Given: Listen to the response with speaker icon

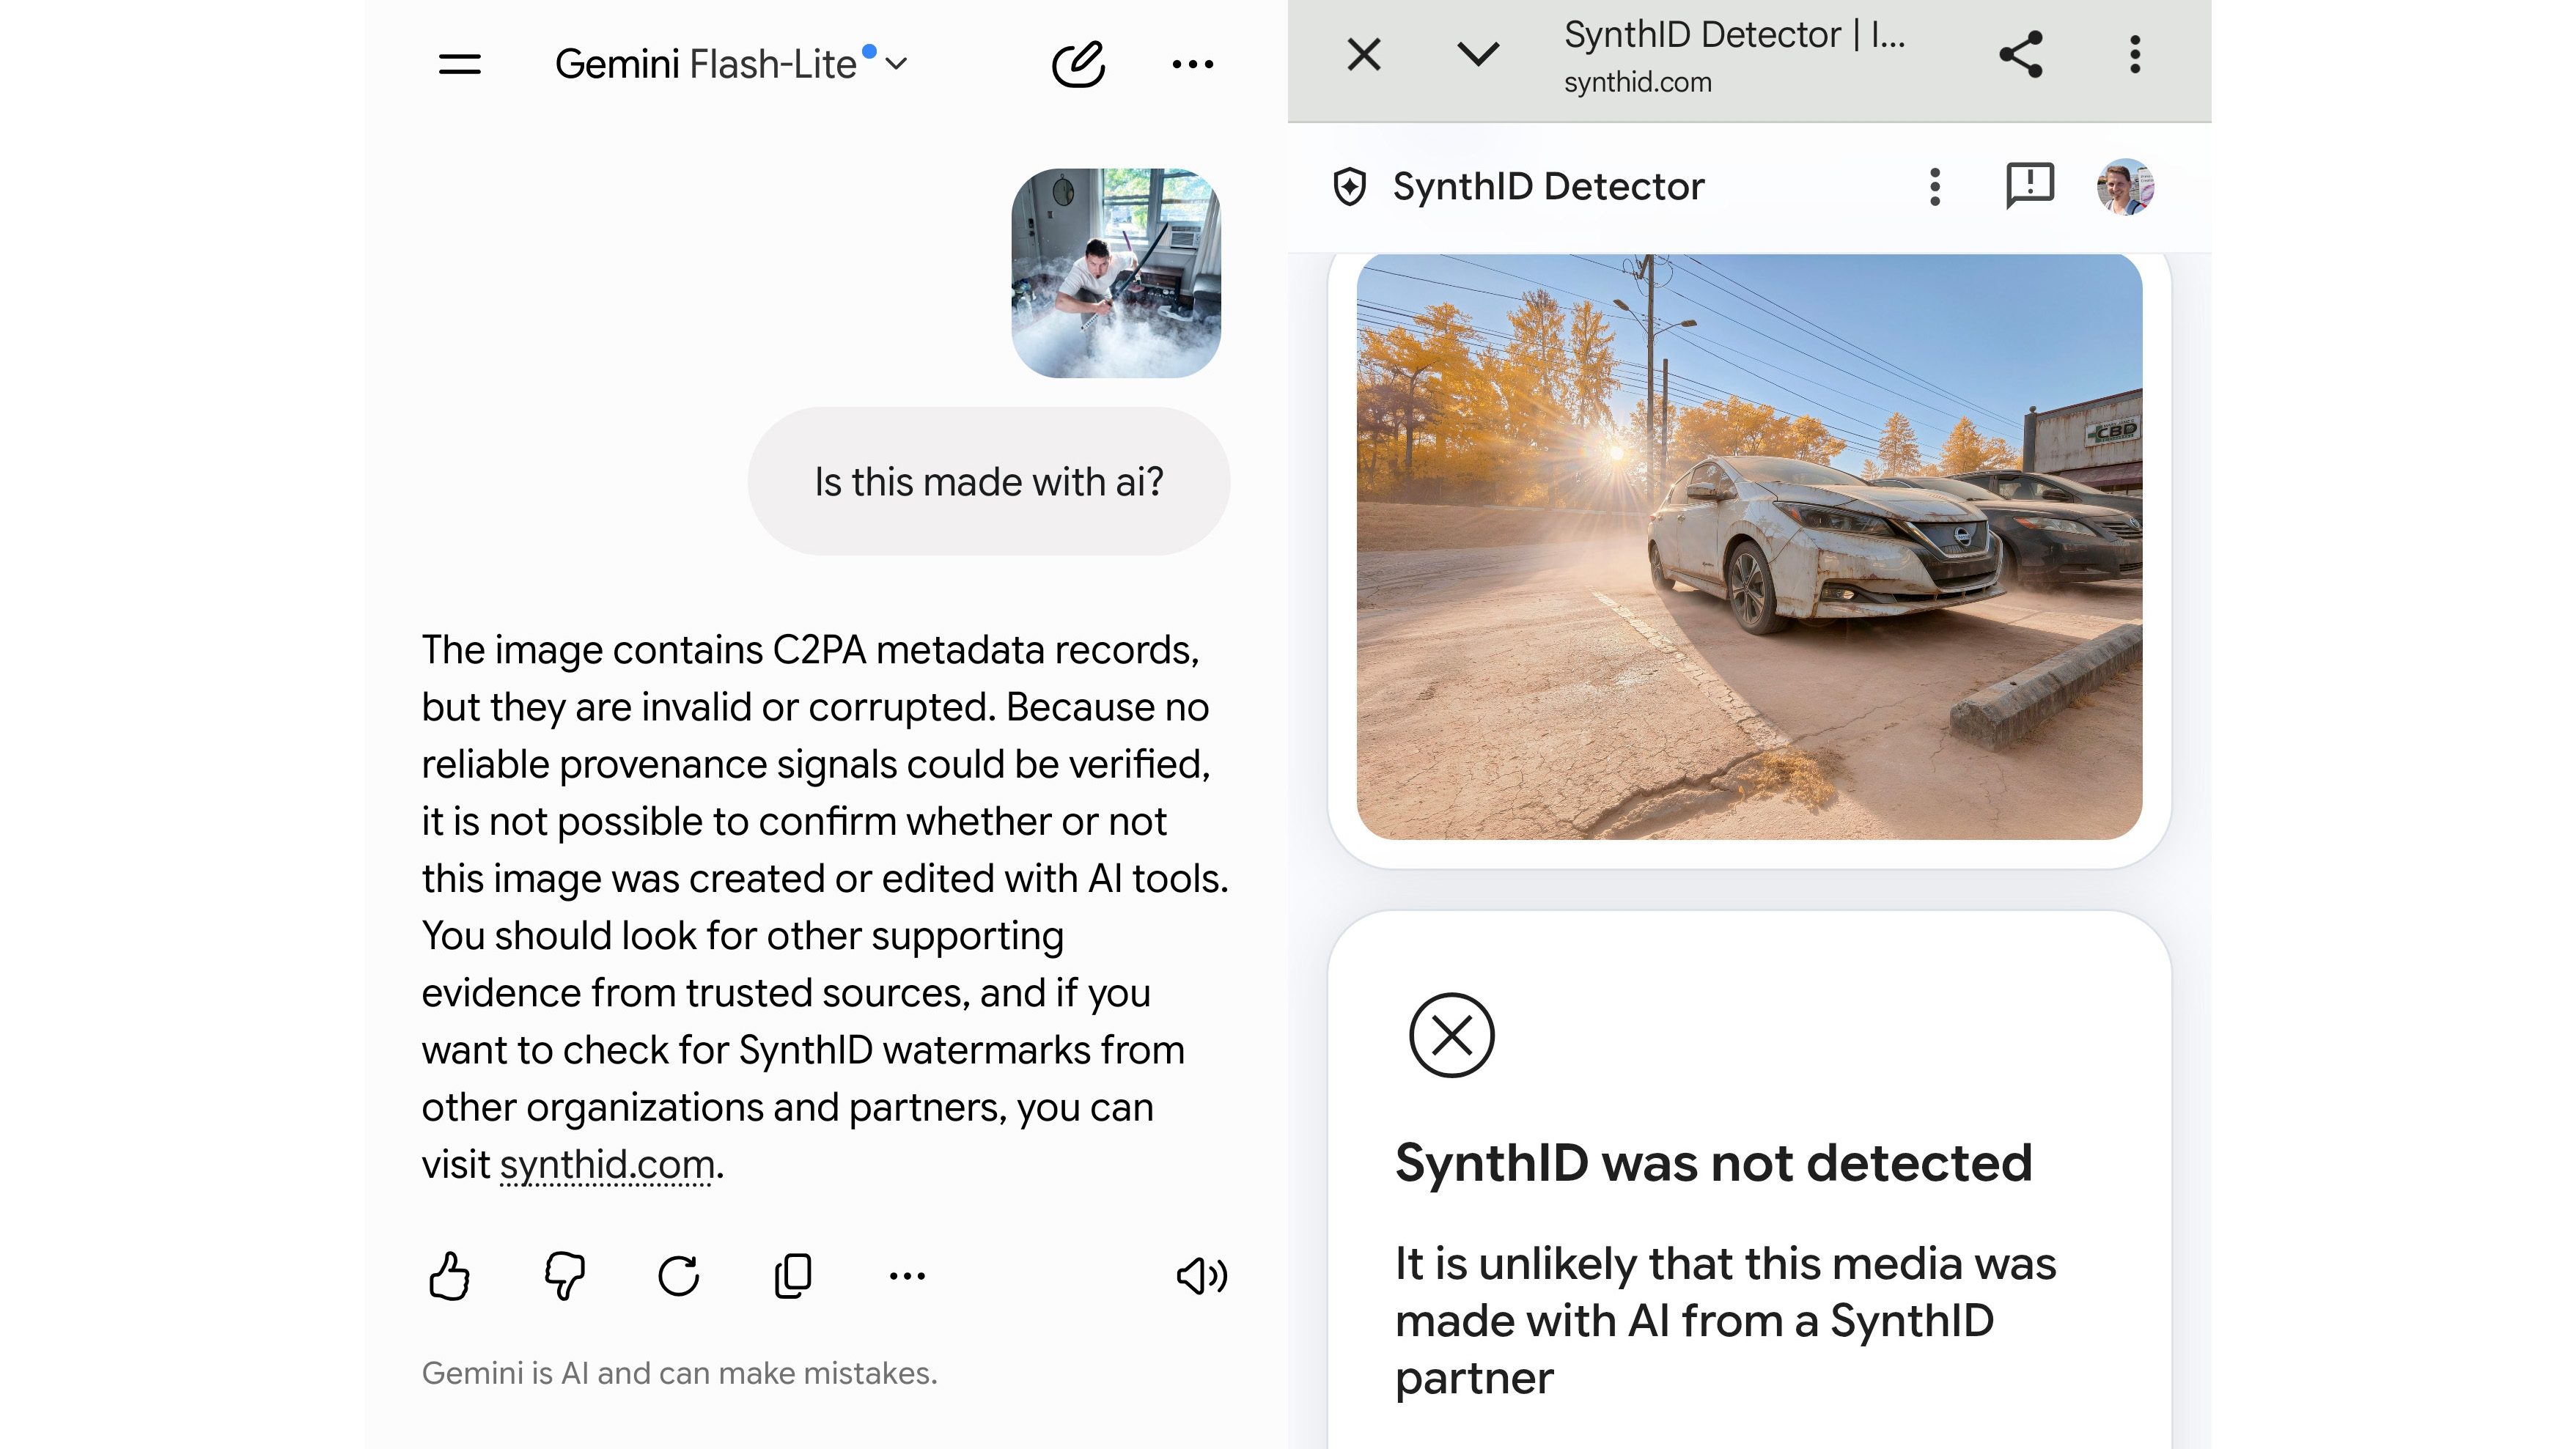Looking at the screenshot, I should pos(1202,1276).
